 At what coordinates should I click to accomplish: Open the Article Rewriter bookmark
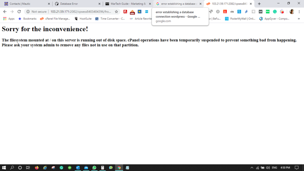coord(141,19)
